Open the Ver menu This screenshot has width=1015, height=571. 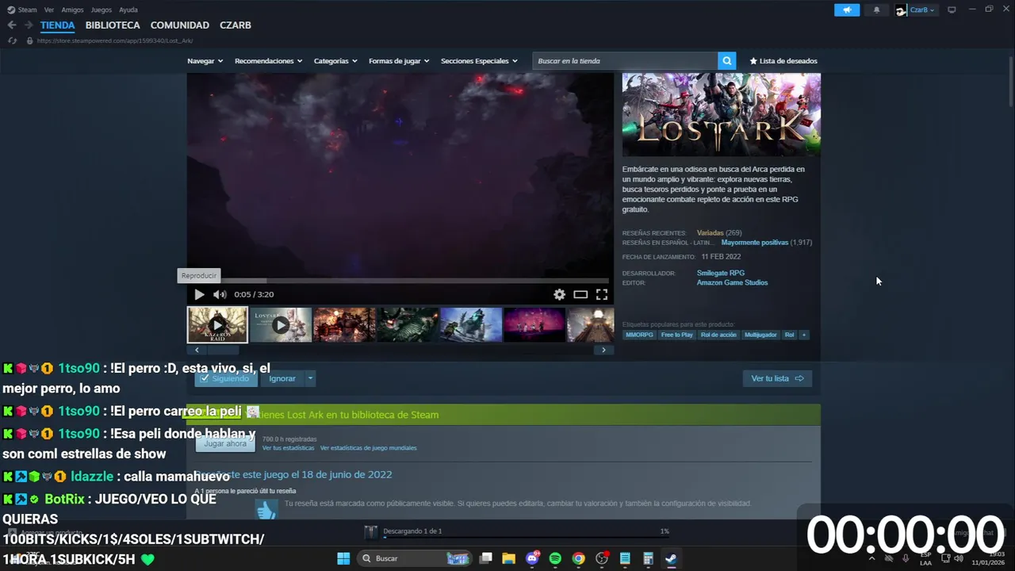coord(49,10)
